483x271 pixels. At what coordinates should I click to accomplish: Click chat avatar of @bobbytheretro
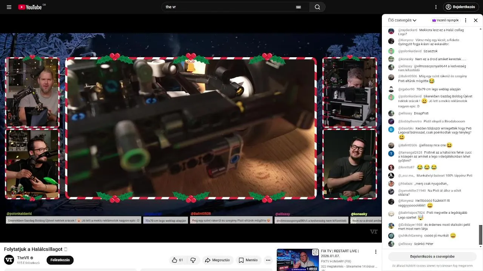point(391,122)
